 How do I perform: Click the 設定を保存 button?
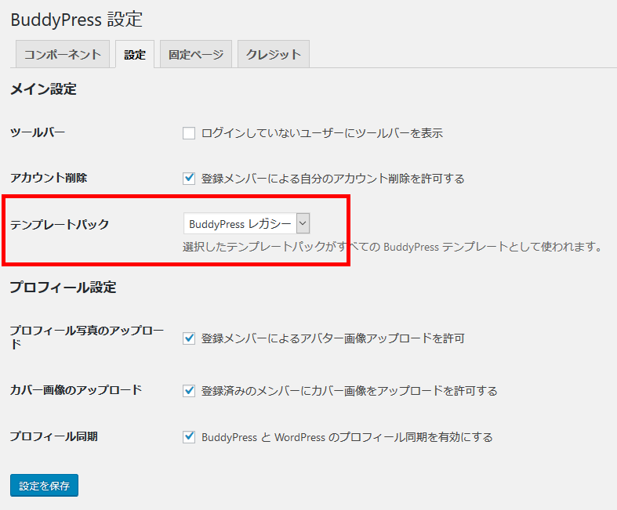tap(44, 486)
